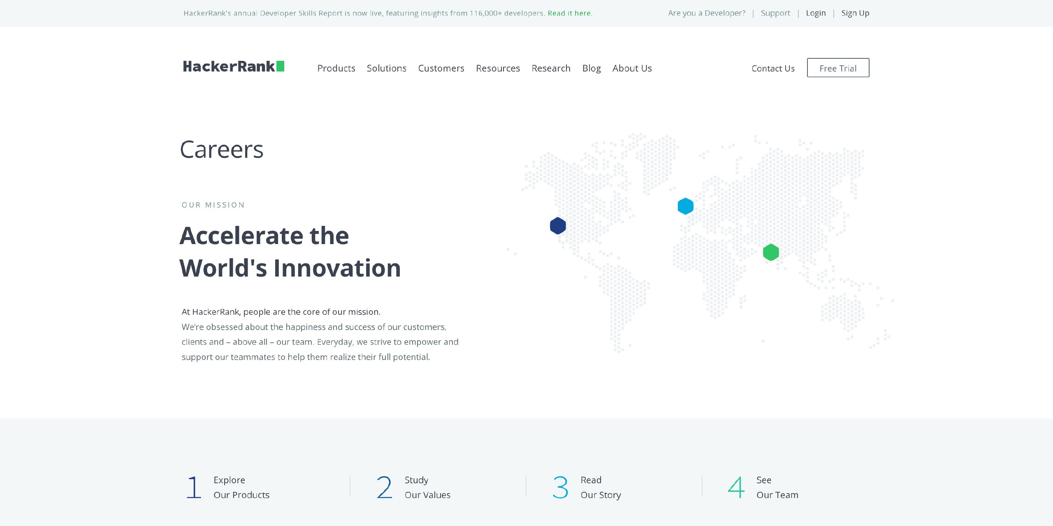Open the Support link
This screenshot has width=1053, height=526.
(775, 13)
